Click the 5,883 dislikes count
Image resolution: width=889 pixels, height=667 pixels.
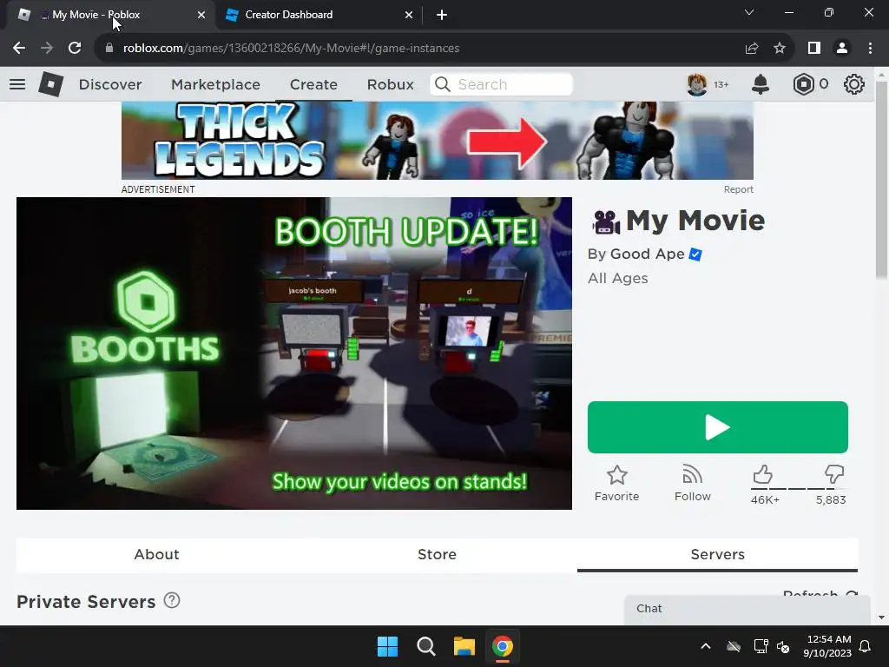coord(831,499)
